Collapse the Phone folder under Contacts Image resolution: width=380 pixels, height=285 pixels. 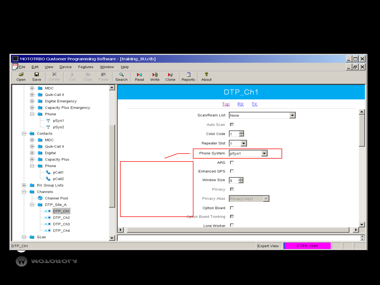pos(32,166)
